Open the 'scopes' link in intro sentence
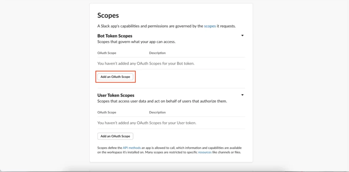Viewport: 349px width, 172px height. click(210, 26)
